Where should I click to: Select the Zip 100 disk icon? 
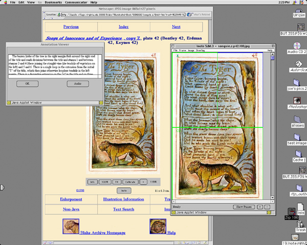292,212
